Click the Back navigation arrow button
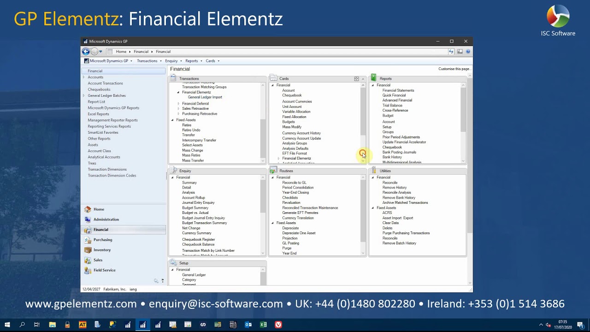The width and height of the screenshot is (590, 332). click(x=86, y=52)
